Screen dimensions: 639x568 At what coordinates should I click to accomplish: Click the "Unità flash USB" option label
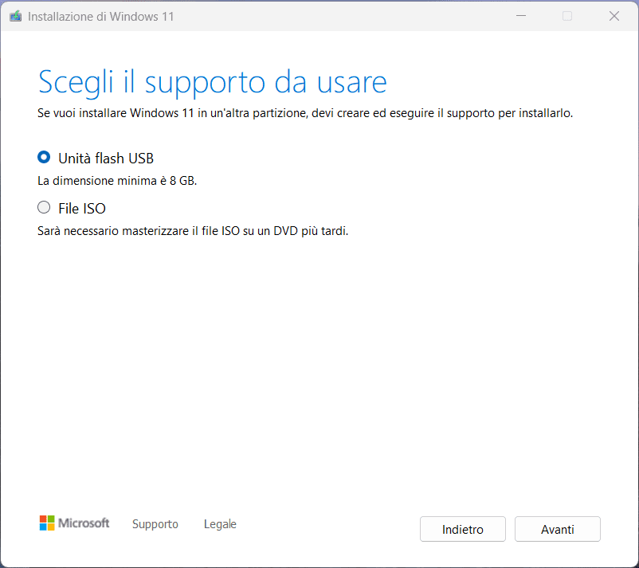[x=105, y=158]
